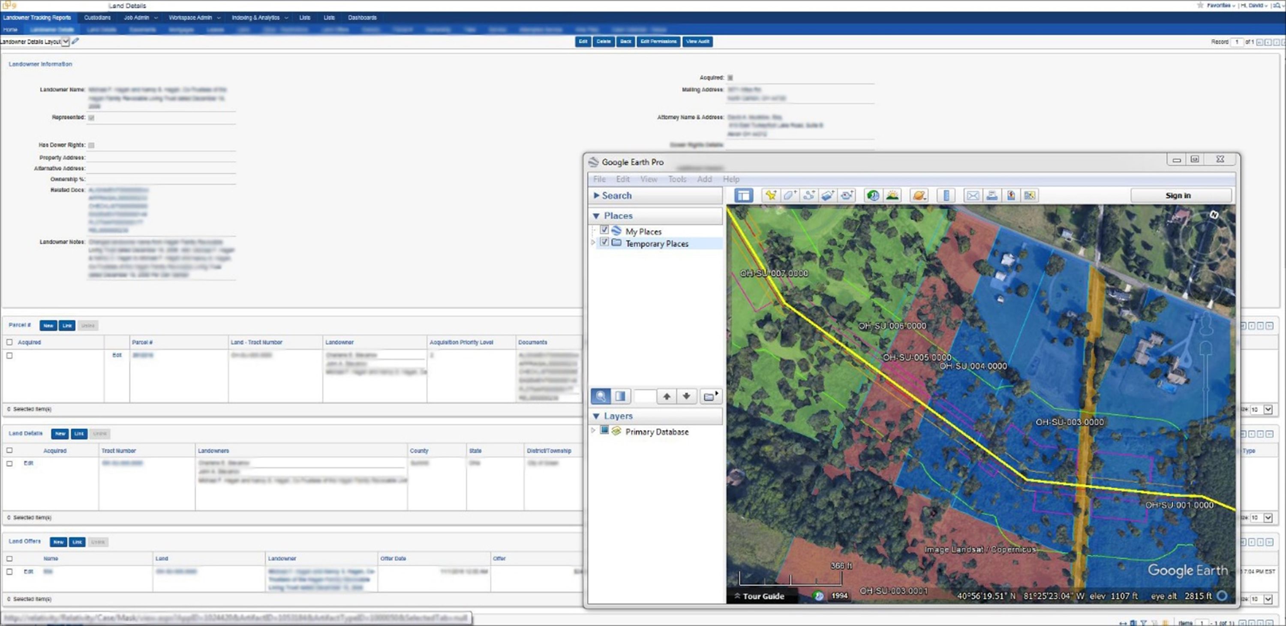The image size is (1286, 626).
Task: Show historical imagery with the clock icon
Action: pyautogui.click(x=873, y=195)
